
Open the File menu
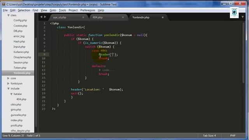click(x=5, y=10)
